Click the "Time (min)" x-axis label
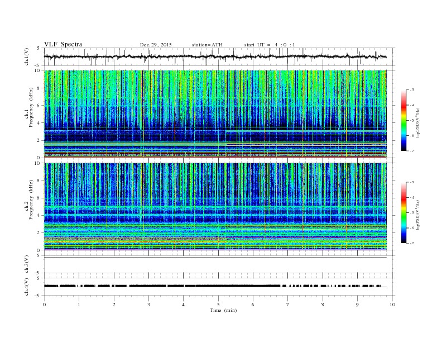Image resolution: width=442 pixels, height=342 pixels. [223, 310]
